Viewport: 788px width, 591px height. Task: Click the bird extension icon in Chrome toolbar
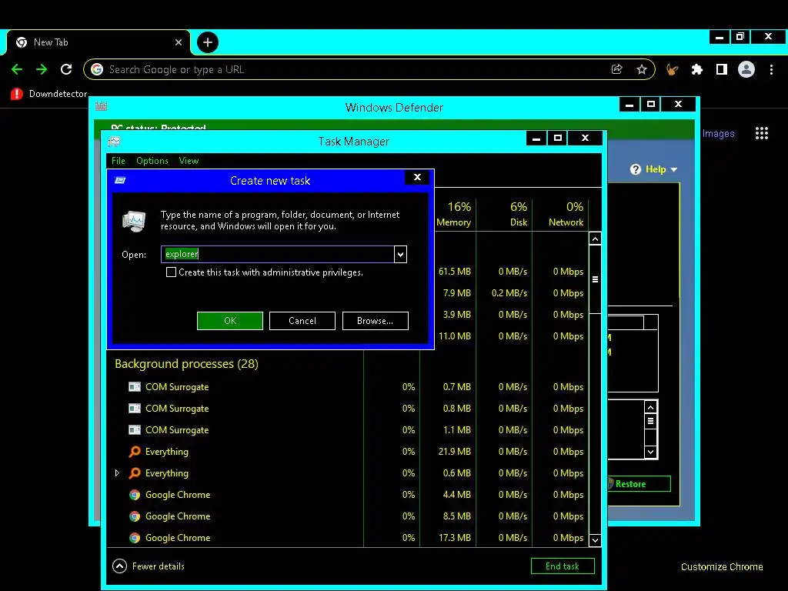672,69
